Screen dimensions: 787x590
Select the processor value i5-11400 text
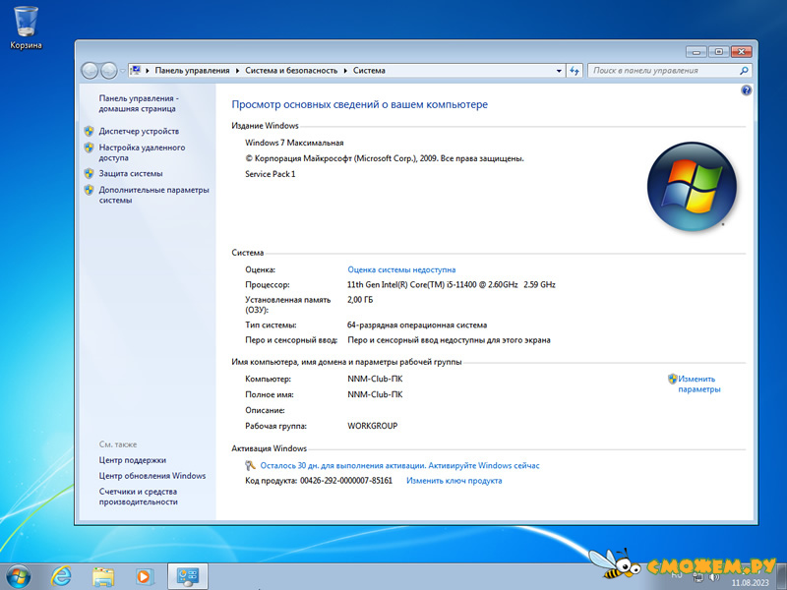click(452, 284)
